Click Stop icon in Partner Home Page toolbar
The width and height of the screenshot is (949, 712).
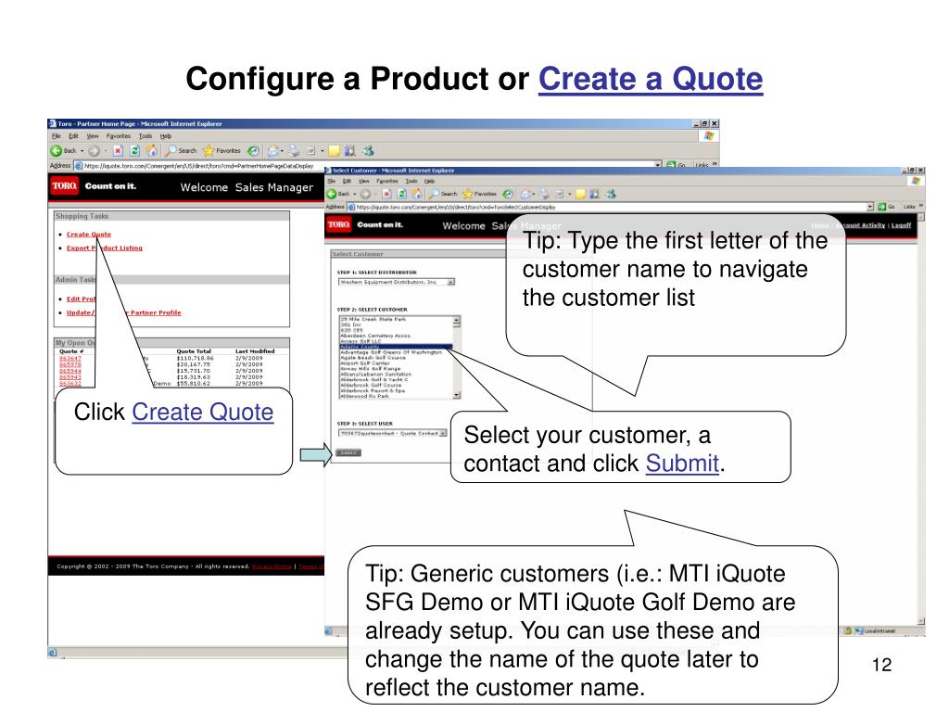click(118, 151)
